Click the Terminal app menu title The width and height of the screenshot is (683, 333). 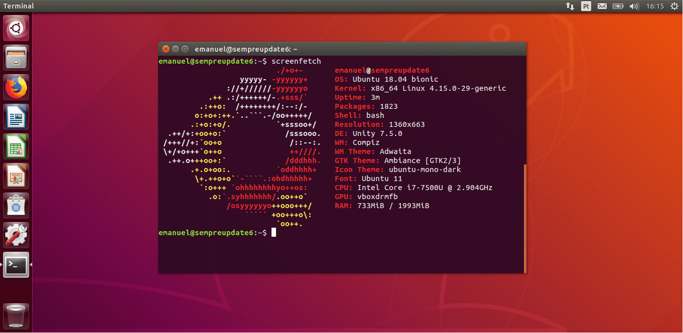coord(19,6)
